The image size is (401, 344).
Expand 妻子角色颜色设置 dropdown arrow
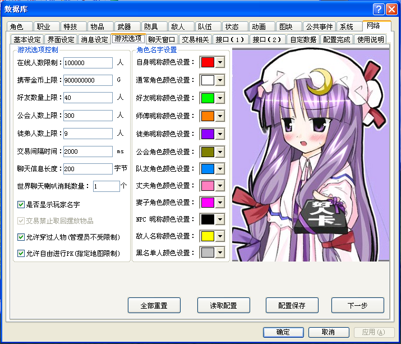(220, 203)
